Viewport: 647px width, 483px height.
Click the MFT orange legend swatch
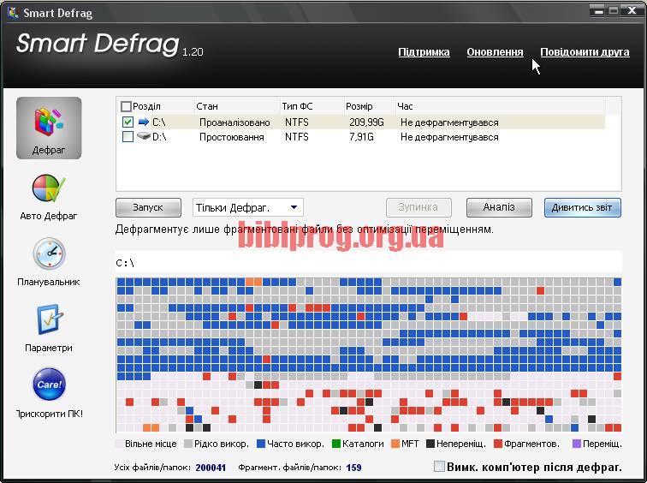(x=395, y=444)
